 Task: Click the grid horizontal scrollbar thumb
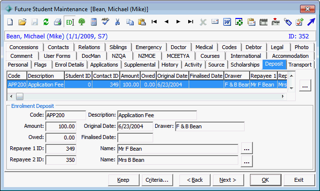click(x=19, y=96)
